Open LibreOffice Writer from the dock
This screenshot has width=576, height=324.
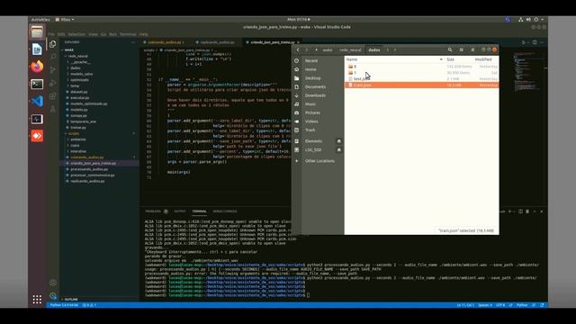pos(37,49)
